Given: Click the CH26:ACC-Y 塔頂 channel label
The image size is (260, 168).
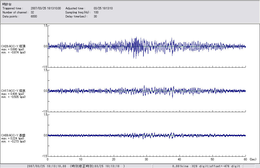Looking at the screenshot, I should [x=13, y=46].
